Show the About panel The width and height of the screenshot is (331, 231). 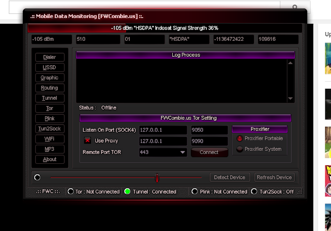coord(50,159)
